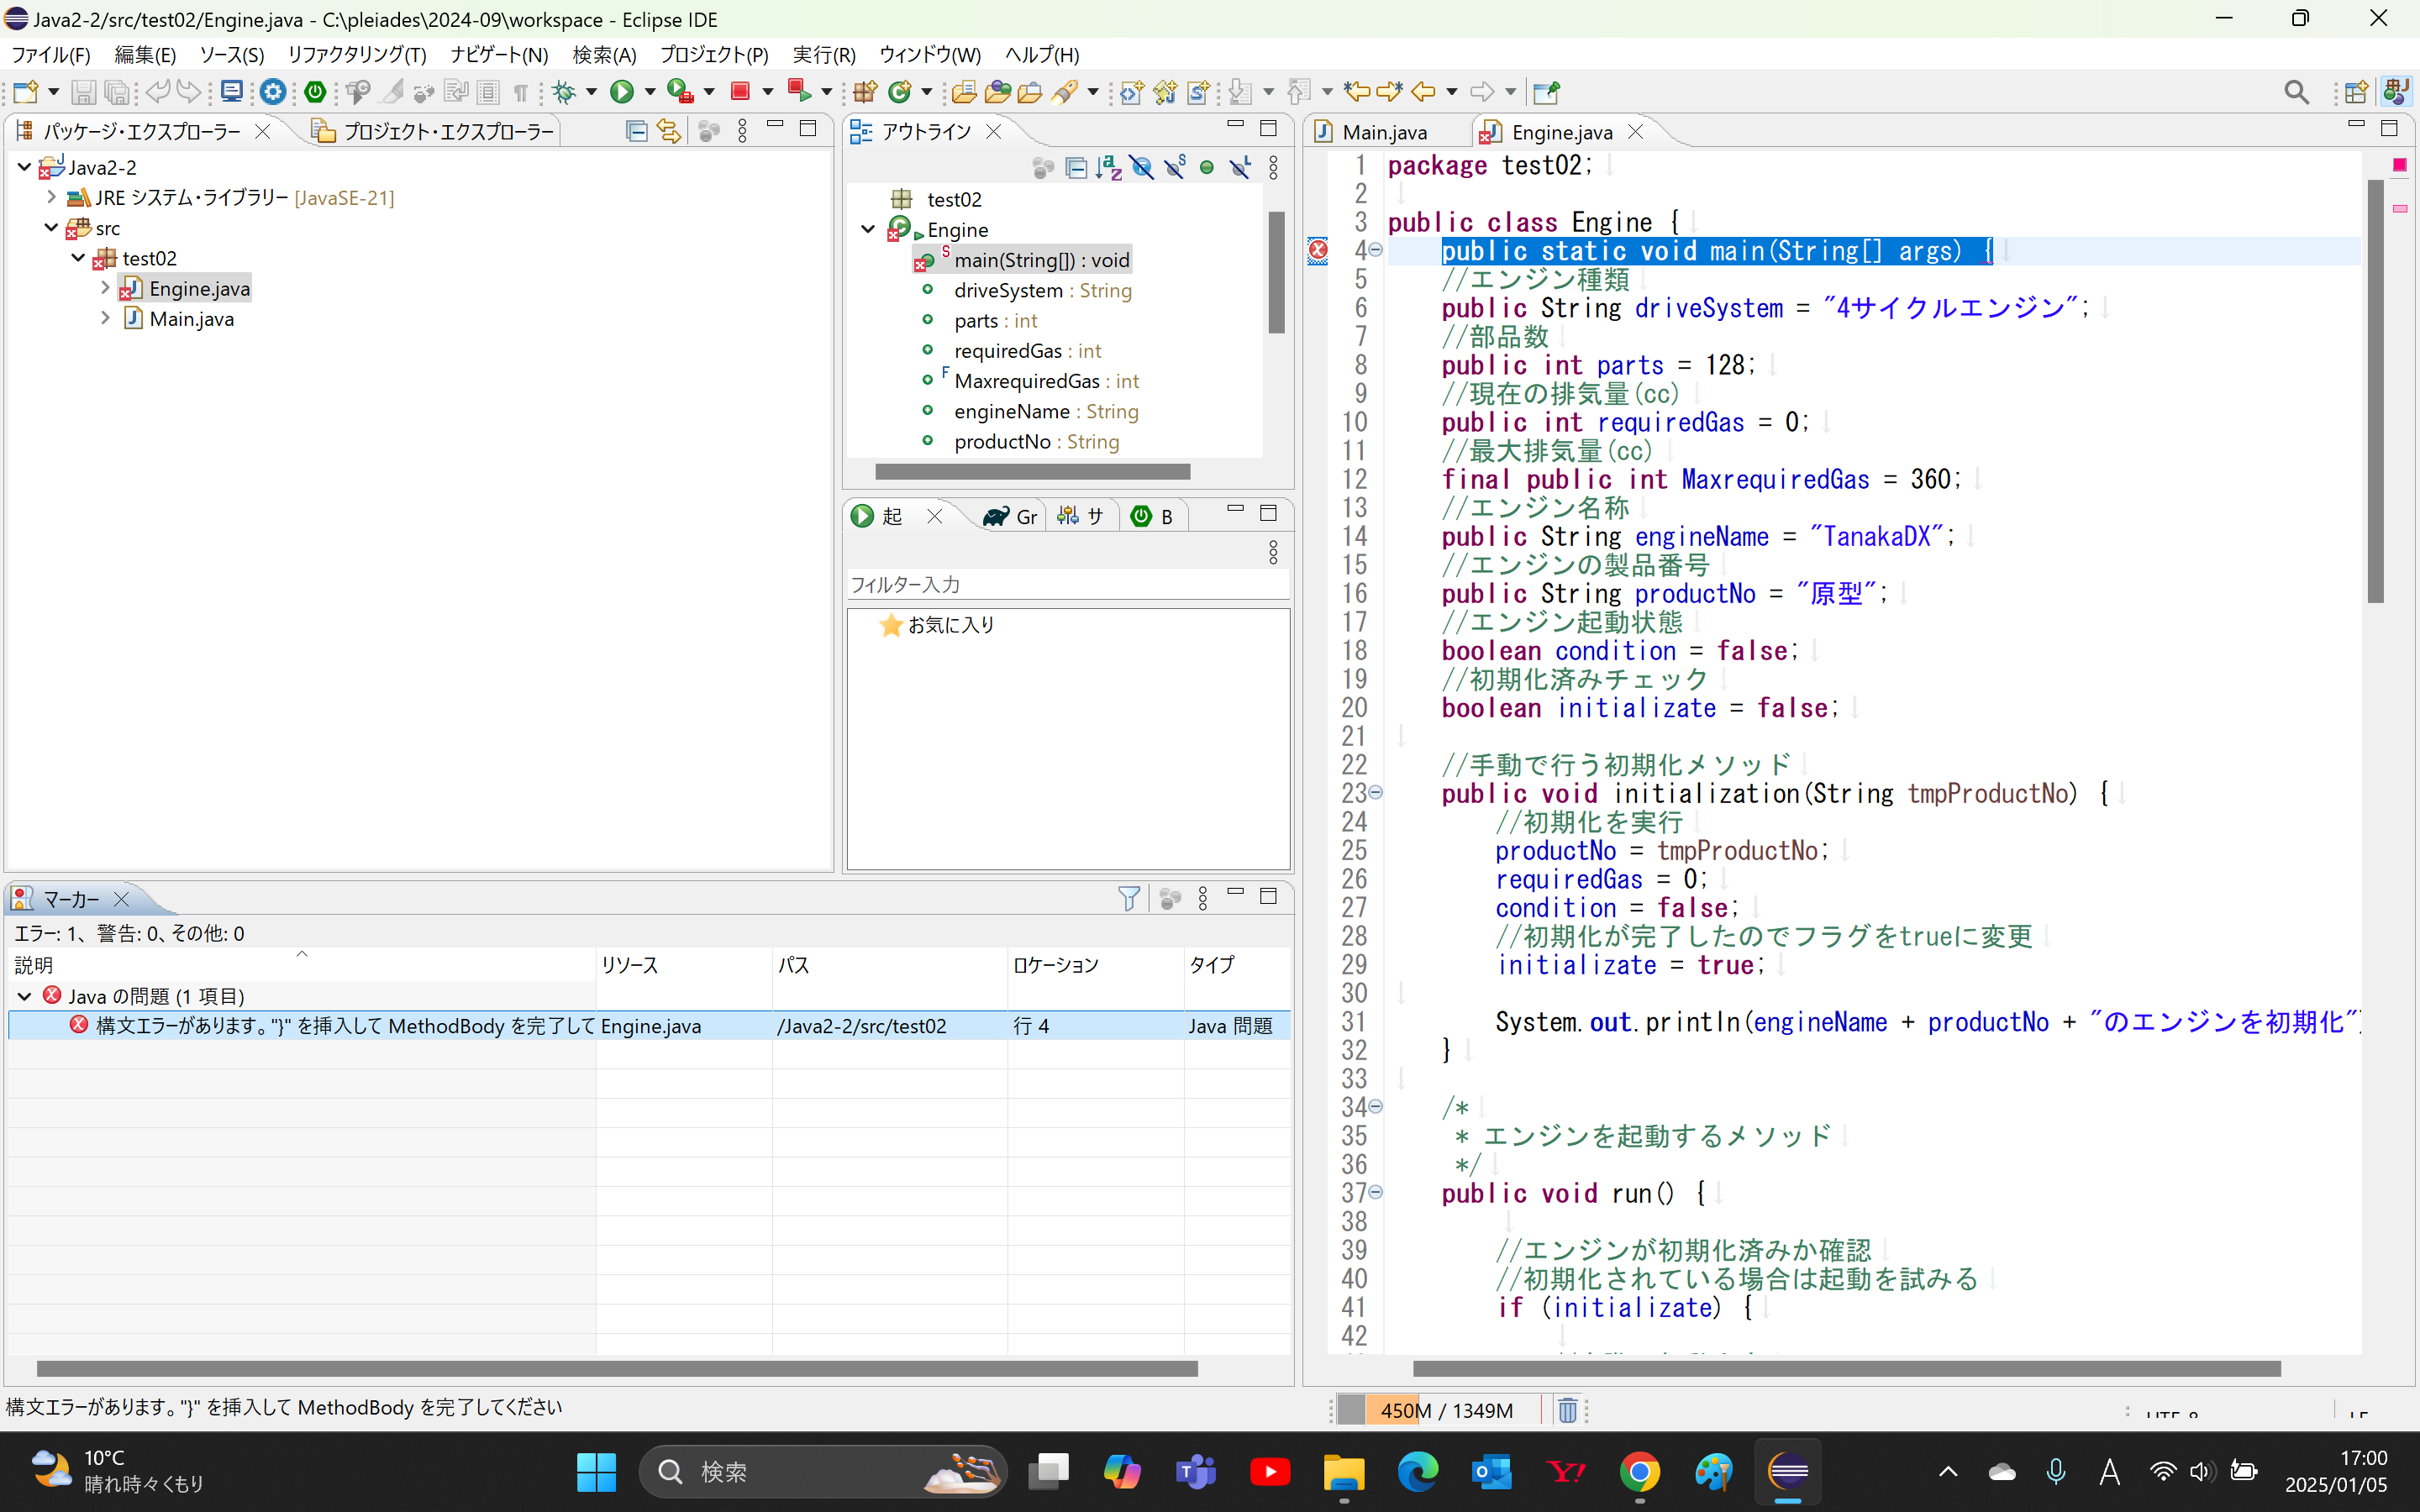The width and height of the screenshot is (2420, 1512).
Task: Stop the running program with the red square
Action: (x=742, y=91)
